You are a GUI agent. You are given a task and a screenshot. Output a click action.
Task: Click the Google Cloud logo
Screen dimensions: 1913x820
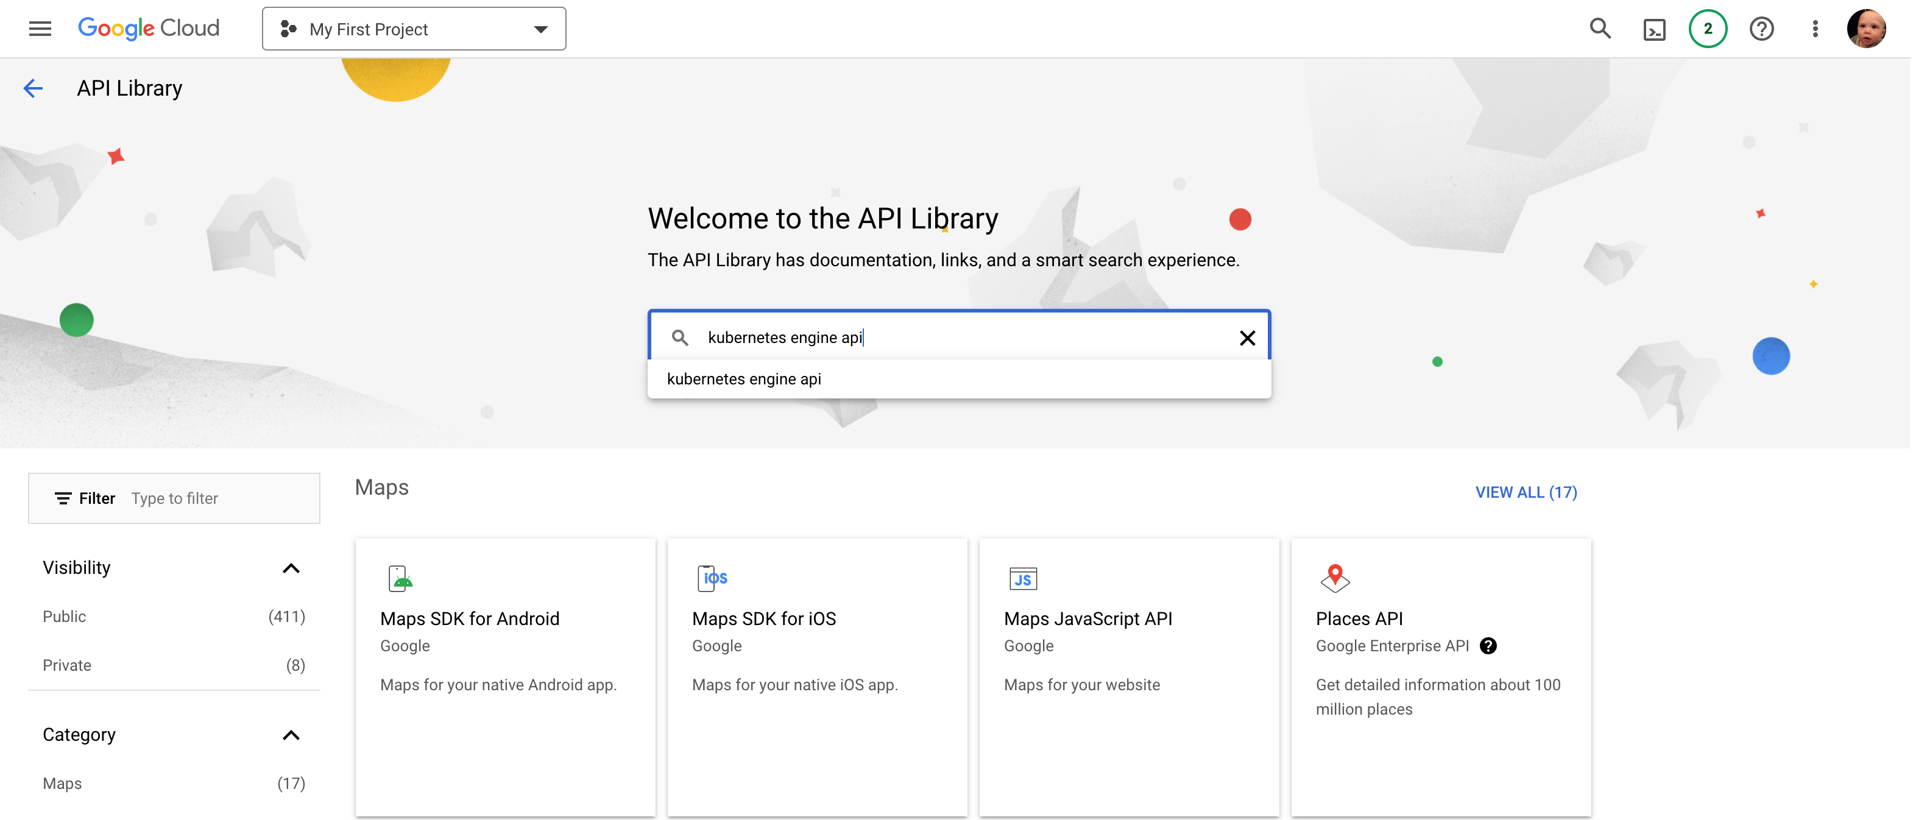tap(149, 28)
